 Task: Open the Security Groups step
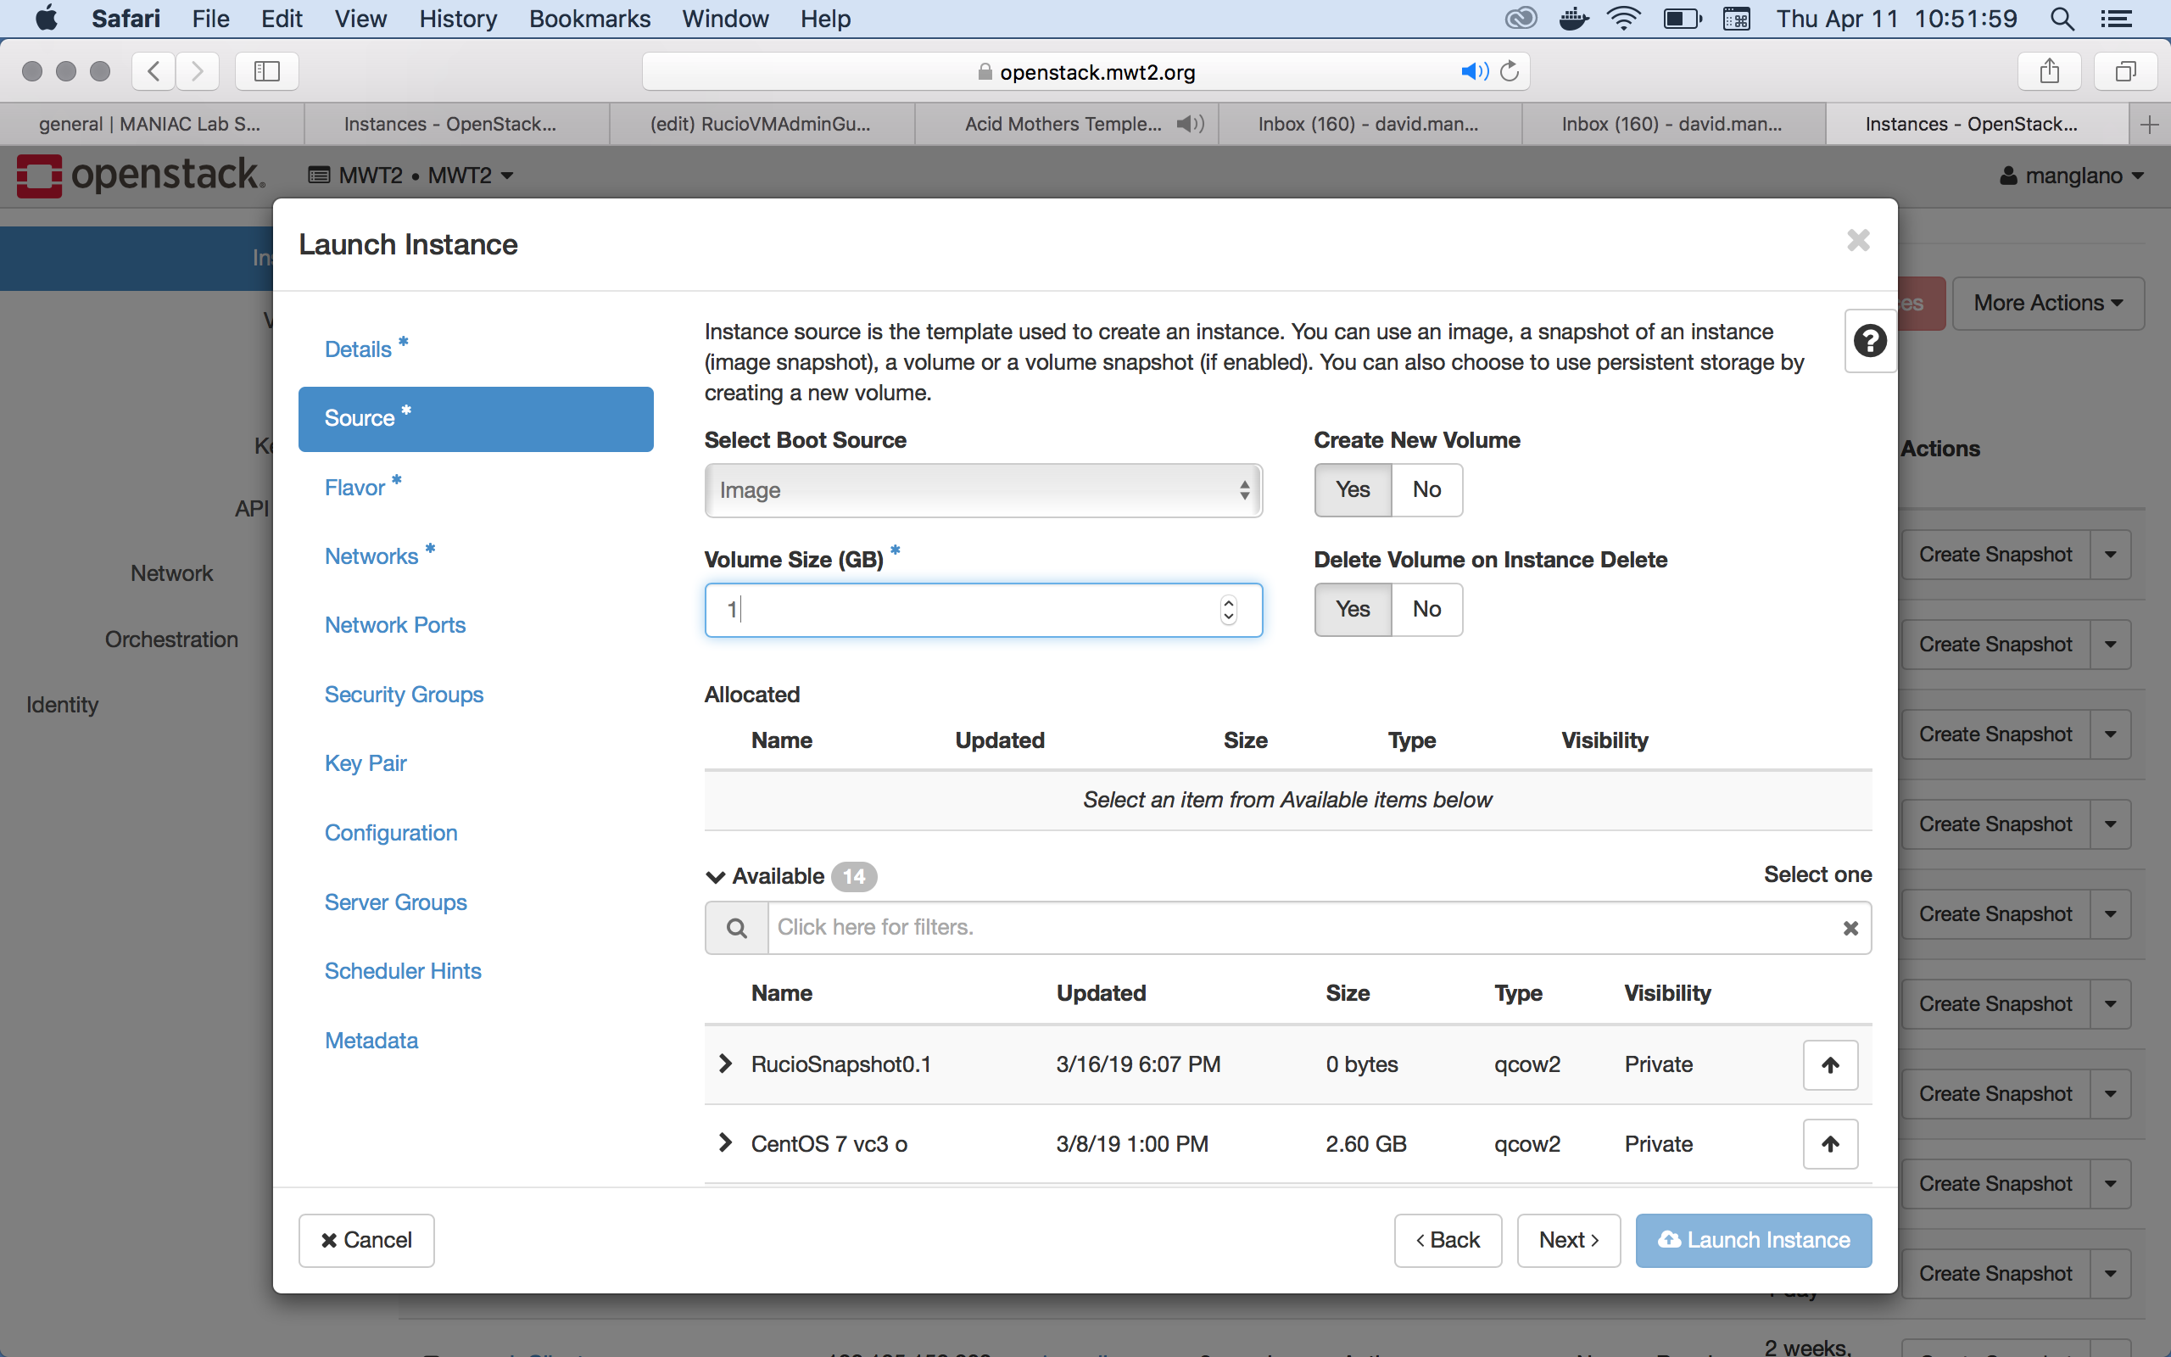click(x=404, y=695)
